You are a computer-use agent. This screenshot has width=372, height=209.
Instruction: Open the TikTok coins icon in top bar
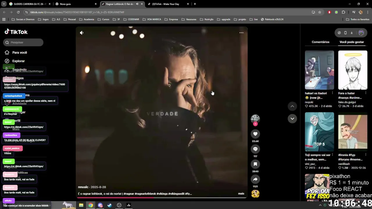pos(339,33)
